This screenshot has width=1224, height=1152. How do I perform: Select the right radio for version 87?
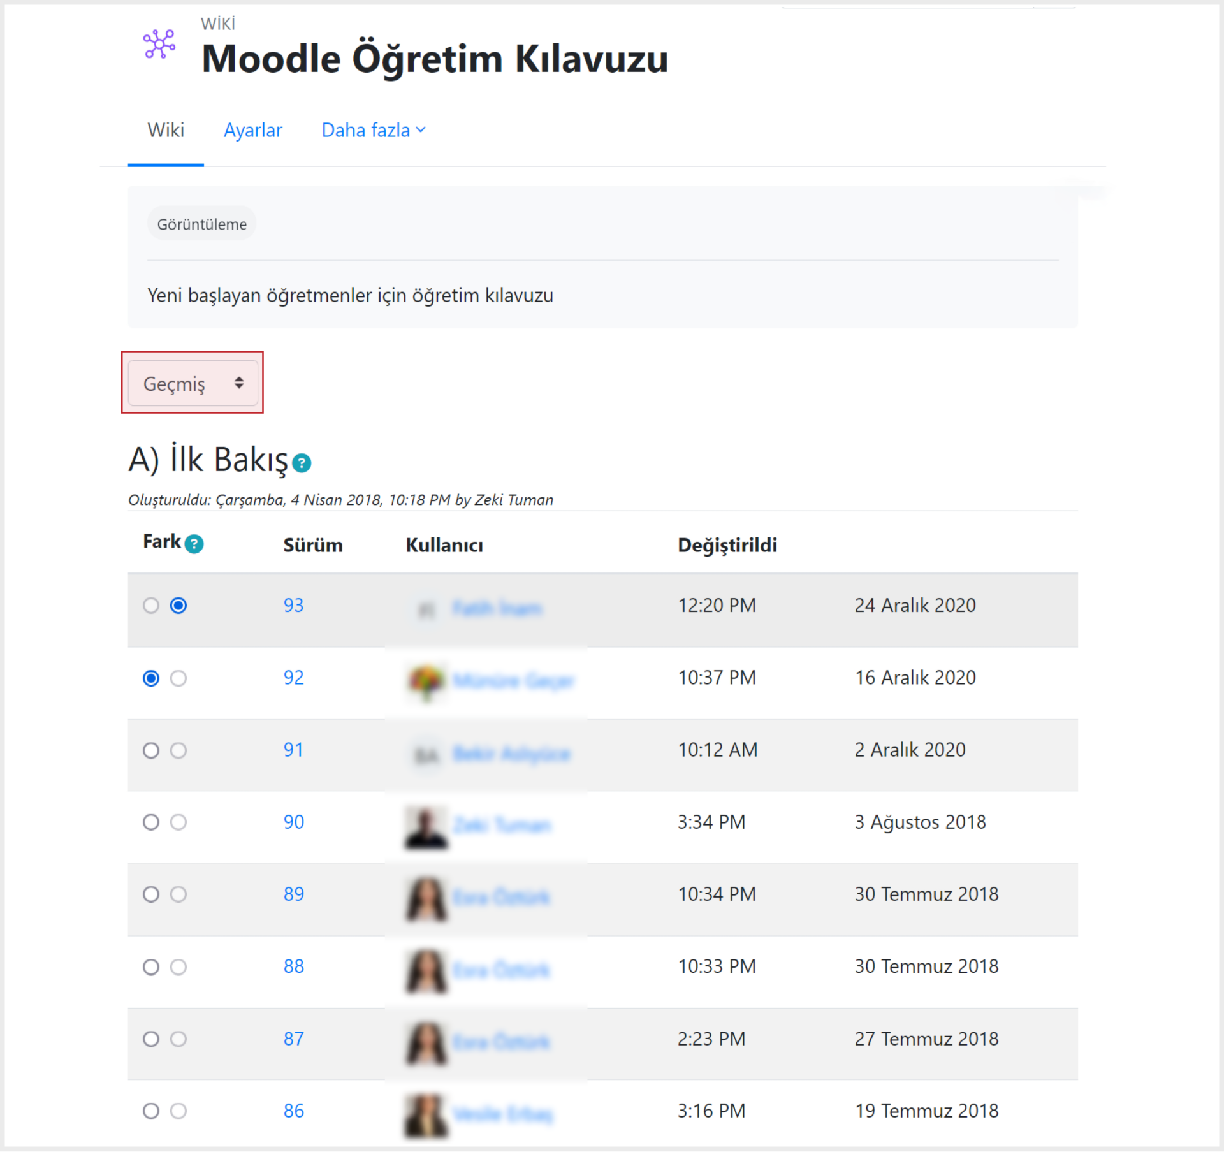point(178,1039)
